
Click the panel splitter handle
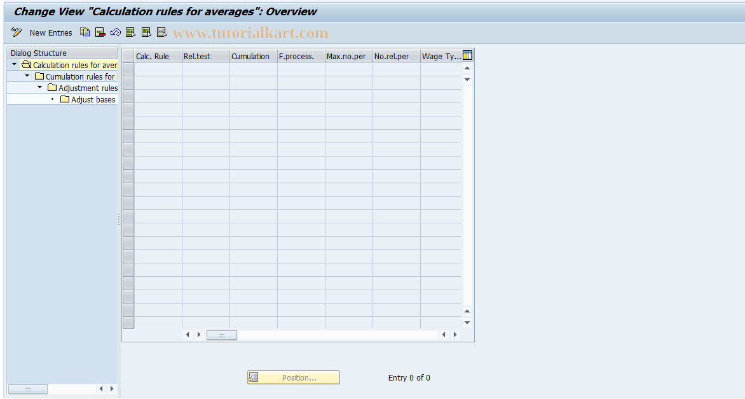click(119, 220)
